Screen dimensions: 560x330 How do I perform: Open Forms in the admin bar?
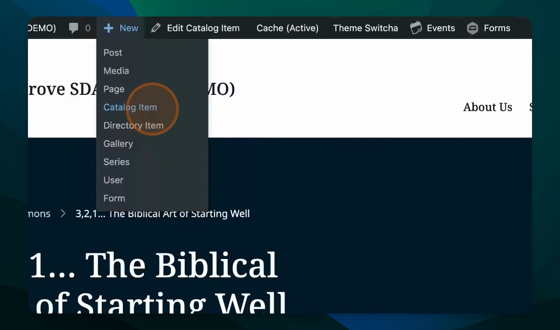point(497,28)
